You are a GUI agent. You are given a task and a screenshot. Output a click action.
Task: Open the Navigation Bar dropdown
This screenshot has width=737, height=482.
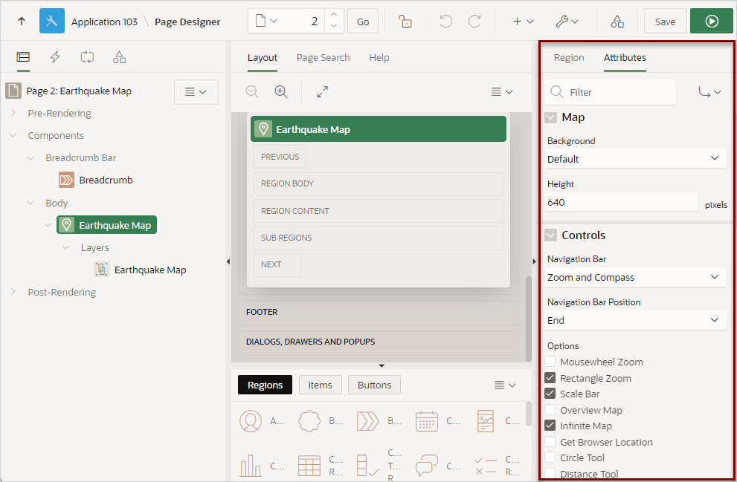[x=635, y=277]
